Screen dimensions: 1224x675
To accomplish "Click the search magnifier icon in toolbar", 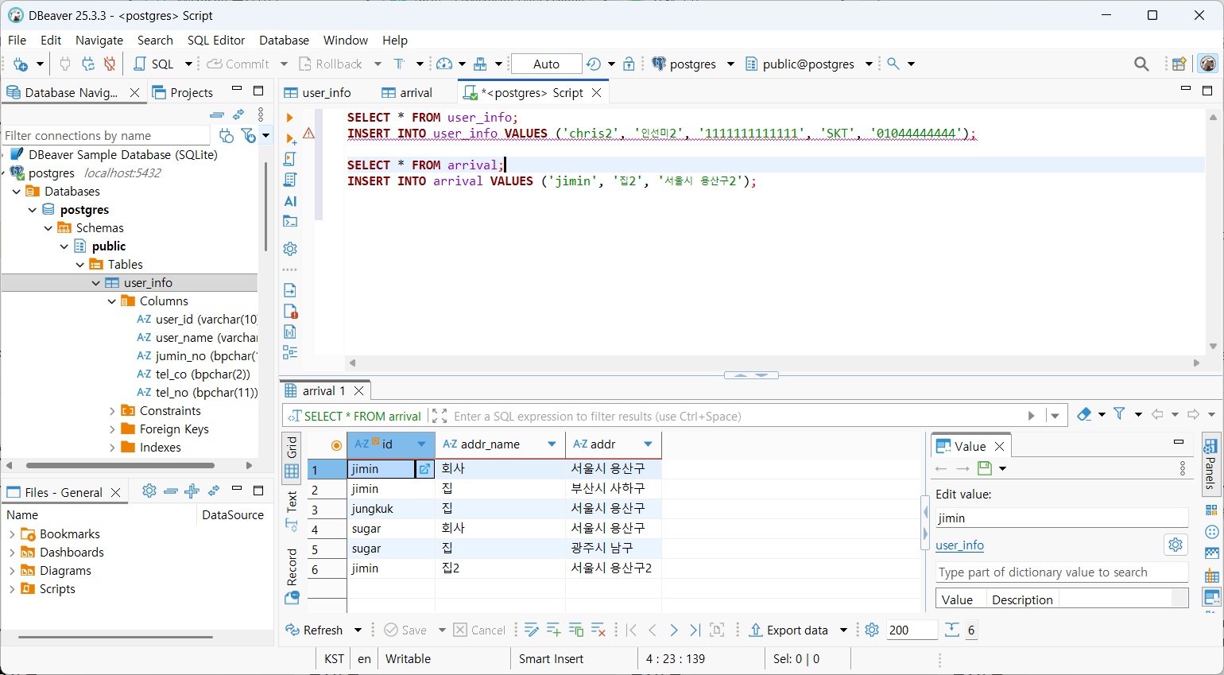I will click(x=1141, y=64).
